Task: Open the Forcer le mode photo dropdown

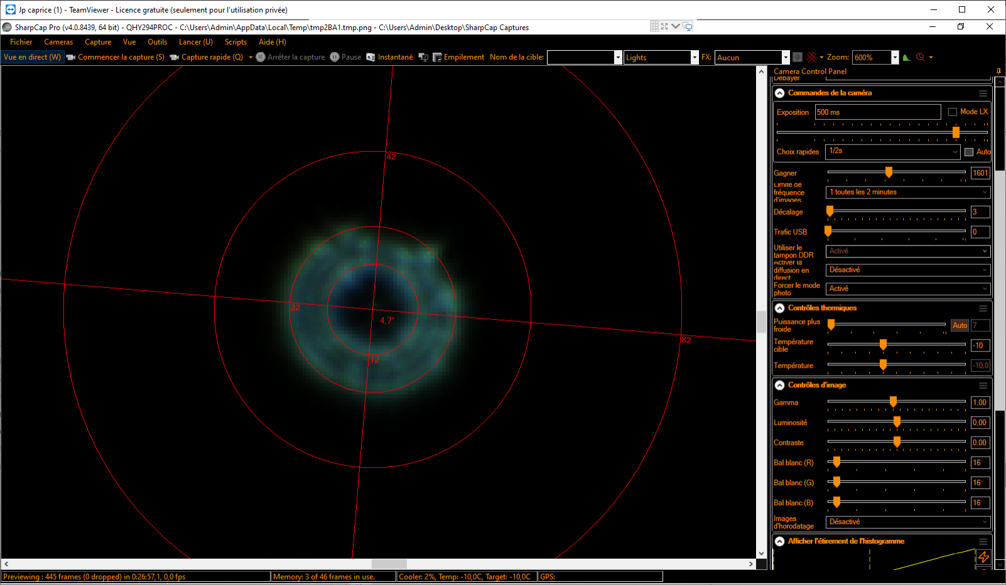Action: (908, 289)
